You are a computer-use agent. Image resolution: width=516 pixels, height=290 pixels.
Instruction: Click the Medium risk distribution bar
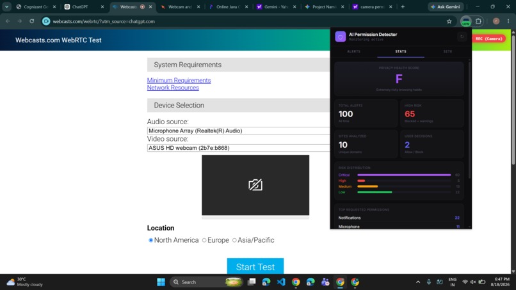coord(367,186)
